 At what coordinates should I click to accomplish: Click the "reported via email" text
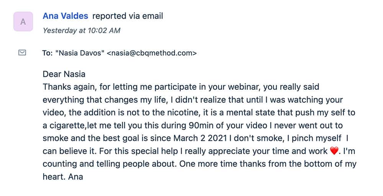click(x=128, y=16)
